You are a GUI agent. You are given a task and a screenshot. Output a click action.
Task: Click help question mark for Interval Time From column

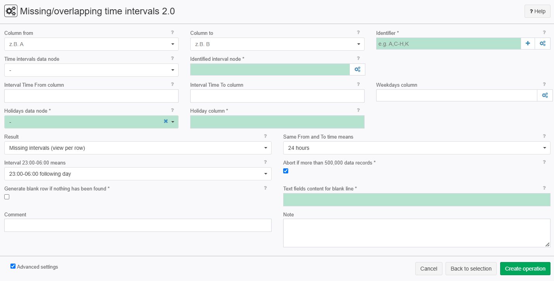[172, 84]
